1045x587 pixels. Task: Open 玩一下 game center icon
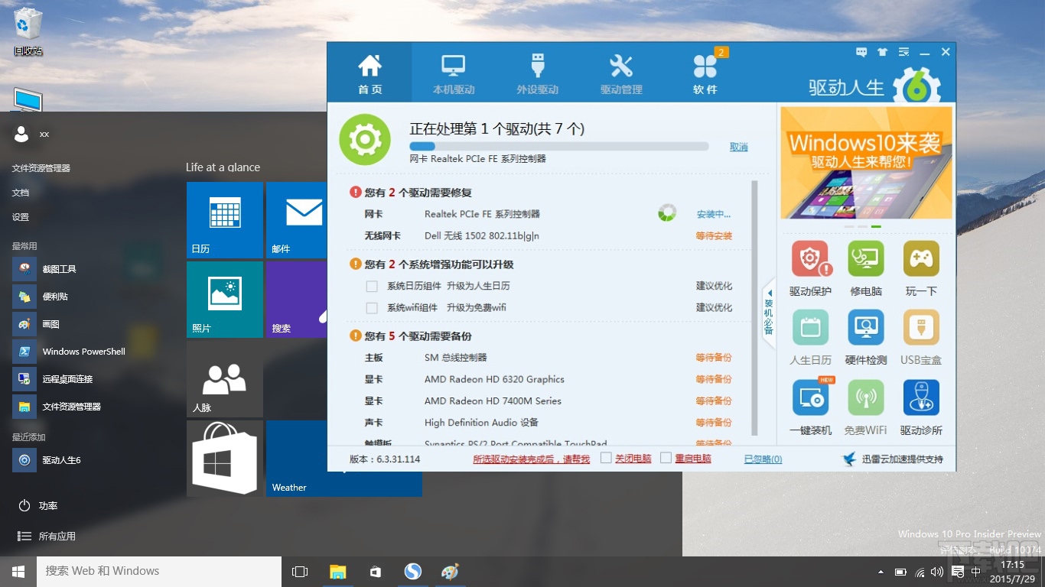(920, 259)
